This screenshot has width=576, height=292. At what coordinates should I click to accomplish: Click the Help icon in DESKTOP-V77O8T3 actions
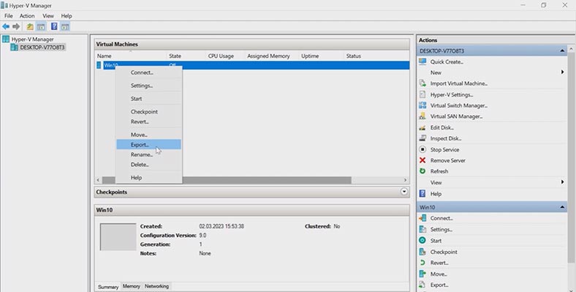click(x=422, y=193)
